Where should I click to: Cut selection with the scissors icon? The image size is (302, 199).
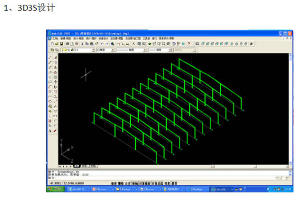pyautogui.click(x=82, y=44)
